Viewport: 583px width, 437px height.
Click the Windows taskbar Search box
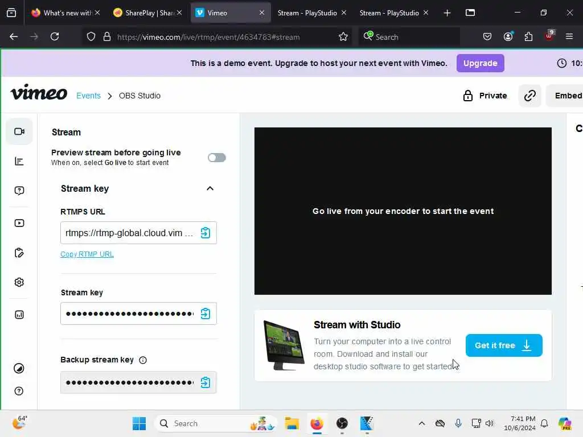(x=216, y=423)
